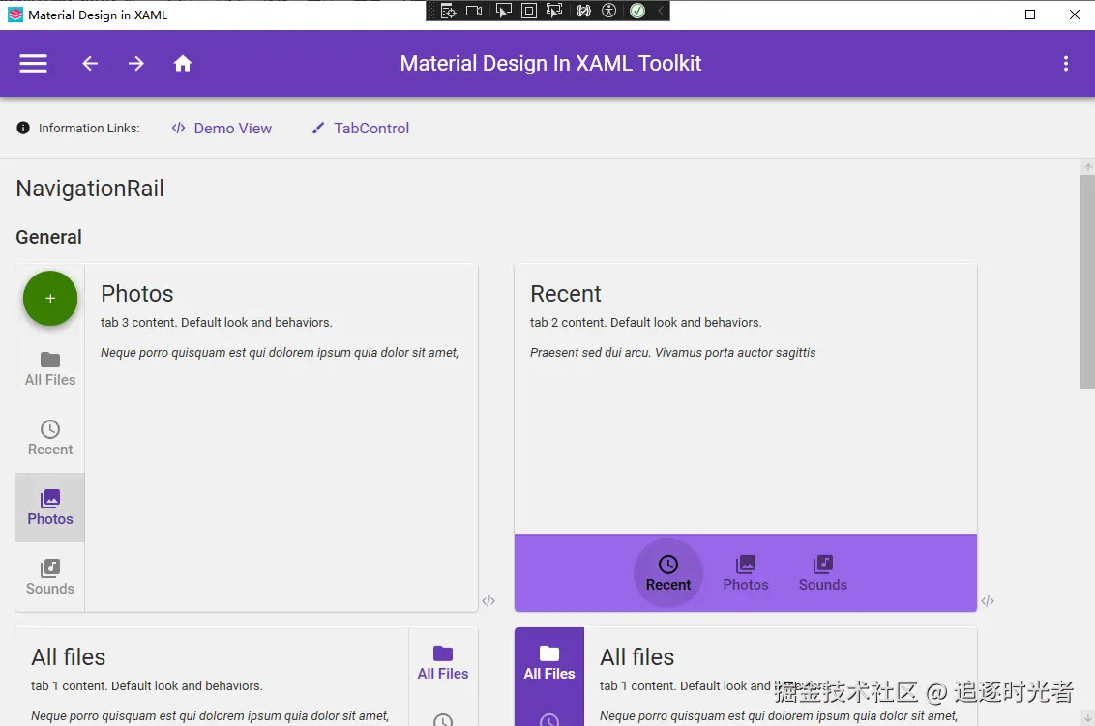The width and height of the screenshot is (1095, 726).
Task: Open the Demo View link
Action: click(222, 128)
